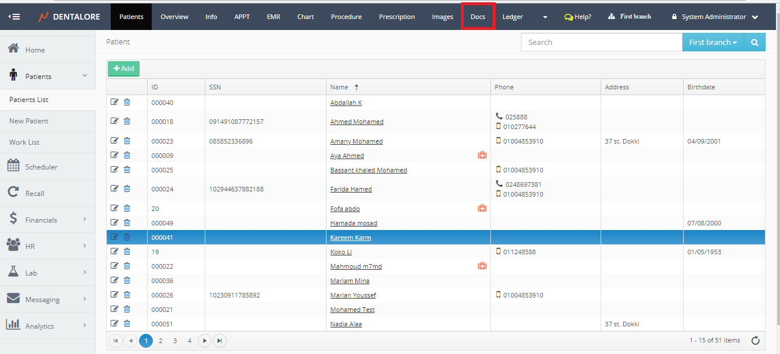
Task: Open System Administrator user menu
Action: tap(715, 17)
